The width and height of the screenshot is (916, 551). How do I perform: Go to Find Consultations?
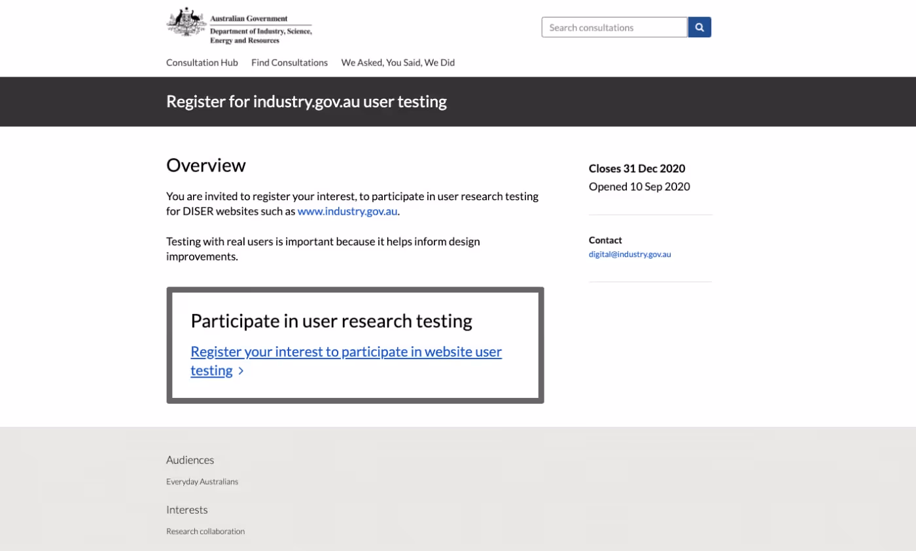290,63
